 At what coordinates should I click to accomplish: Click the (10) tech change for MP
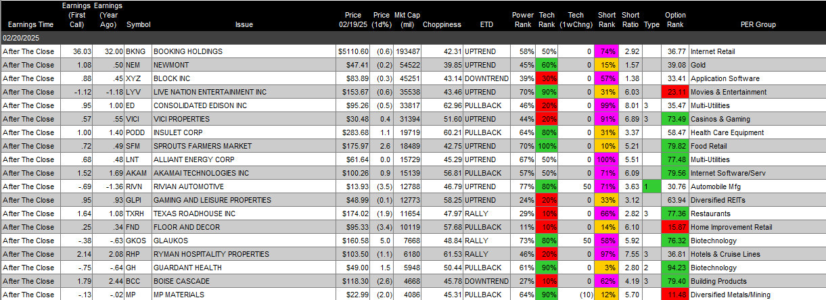[578, 295]
